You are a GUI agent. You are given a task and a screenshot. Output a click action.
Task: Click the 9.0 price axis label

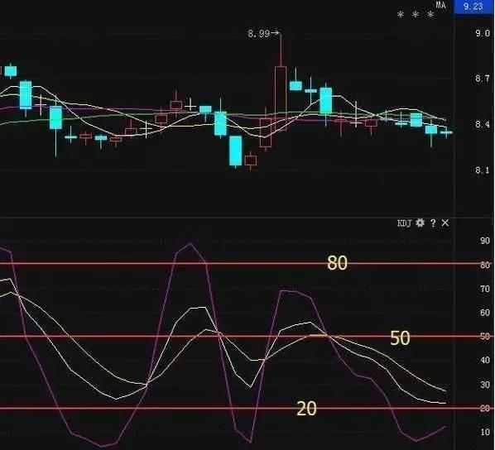[x=483, y=33]
